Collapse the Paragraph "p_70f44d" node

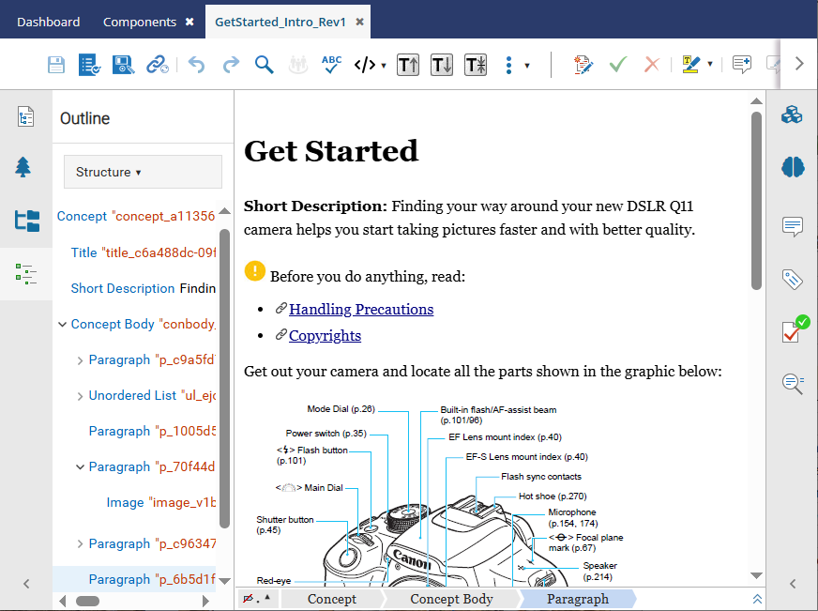click(80, 467)
